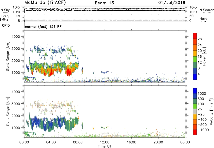Click the '1000' tick on velocity colorbar
Screen dimensions: 214x148
[202, 94]
